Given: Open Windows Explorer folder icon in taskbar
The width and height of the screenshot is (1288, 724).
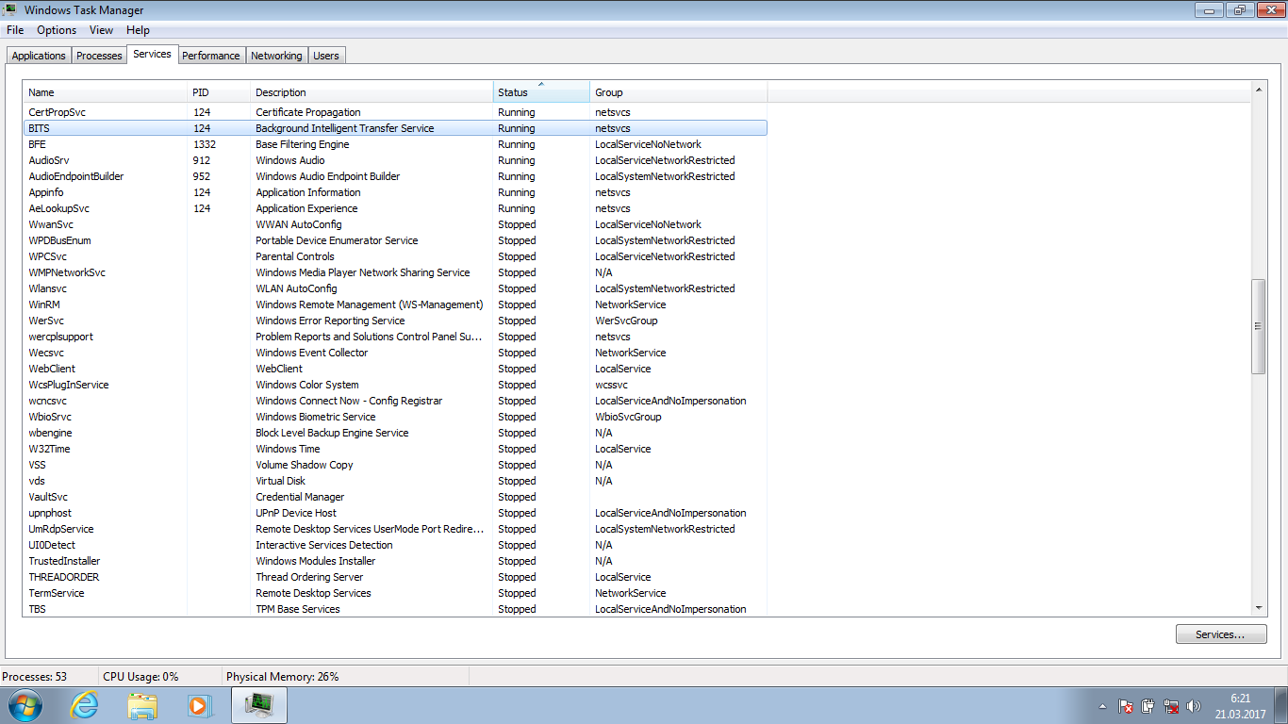Looking at the screenshot, I should tap(142, 705).
